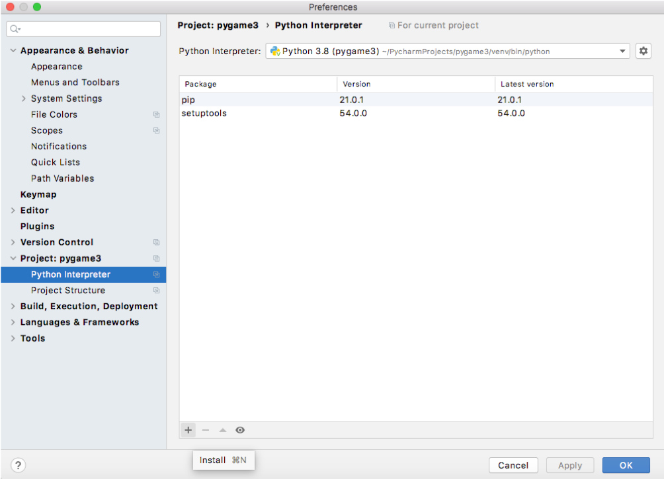Open File Colors settings
The width and height of the screenshot is (664, 479).
pos(54,115)
